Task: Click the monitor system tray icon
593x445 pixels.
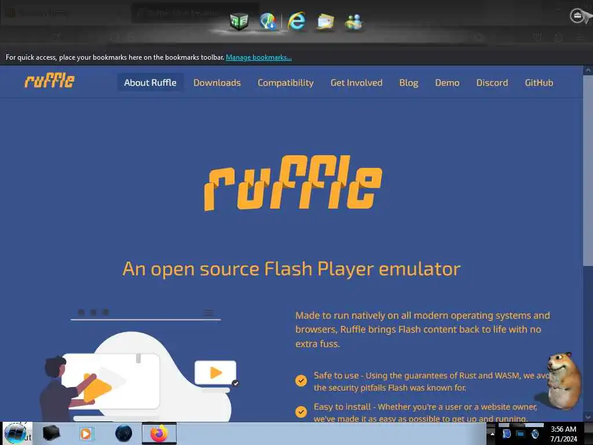Action: tap(521, 433)
